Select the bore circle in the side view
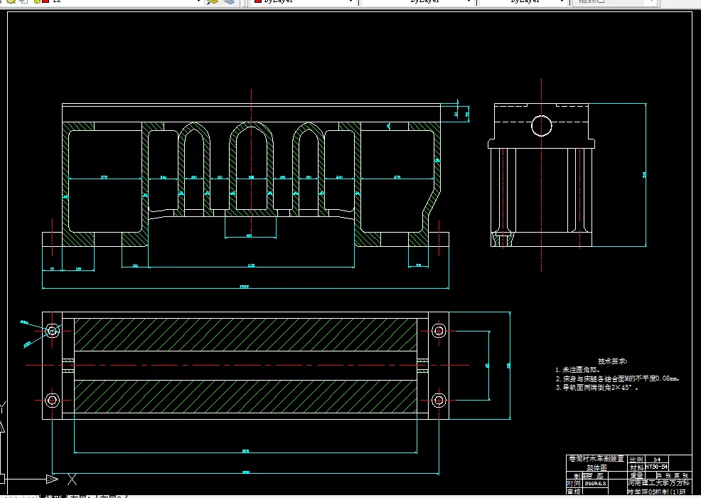 pos(542,126)
